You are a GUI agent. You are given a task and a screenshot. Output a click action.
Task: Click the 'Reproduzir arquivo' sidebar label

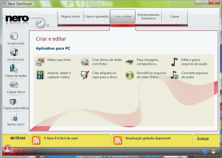click(x=16, y=124)
